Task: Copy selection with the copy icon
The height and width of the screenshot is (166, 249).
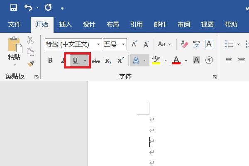Action: [30, 52]
